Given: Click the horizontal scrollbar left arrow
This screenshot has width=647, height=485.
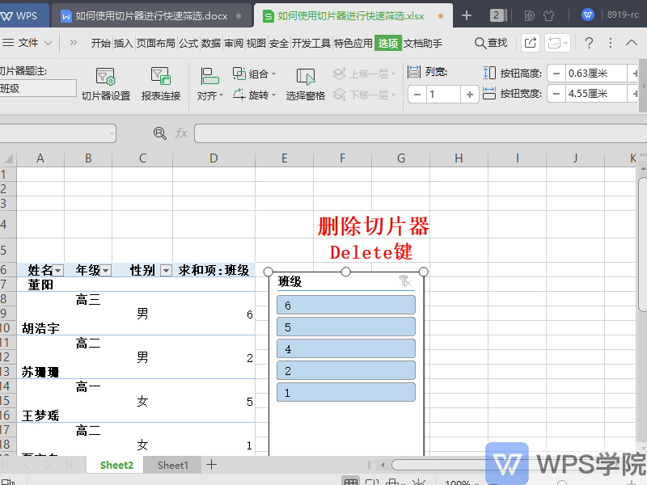Looking at the screenshot, I should pos(383,465).
